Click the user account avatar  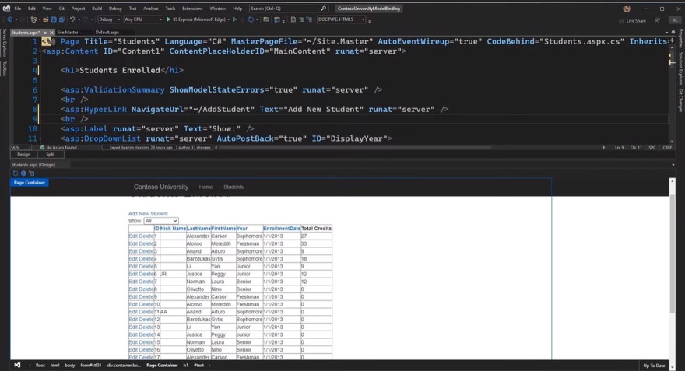pyautogui.click(x=627, y=9)
